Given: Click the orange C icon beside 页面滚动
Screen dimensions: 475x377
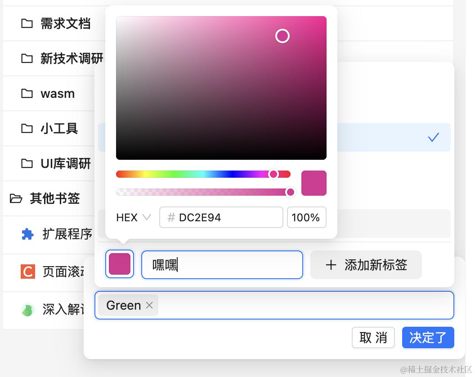Looking at the screenshot, I should pyautogui.click(x=27, y=272).
